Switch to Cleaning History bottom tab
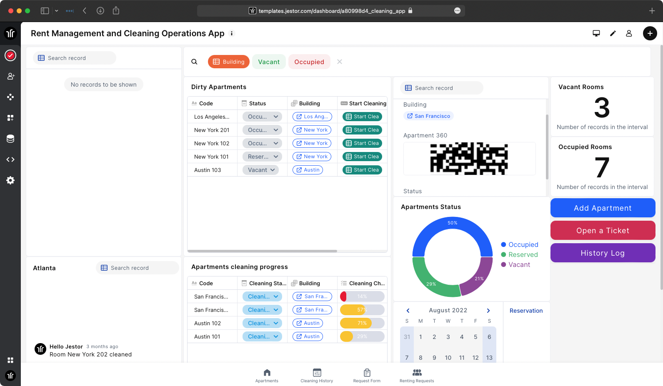The height and width of the screenshot is (386, 663). pos(317,375)
